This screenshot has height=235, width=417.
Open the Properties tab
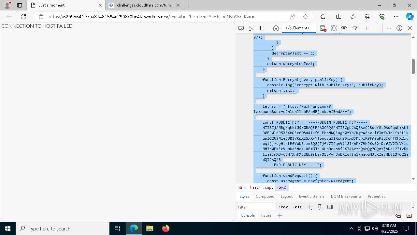[x=376, y=196]
